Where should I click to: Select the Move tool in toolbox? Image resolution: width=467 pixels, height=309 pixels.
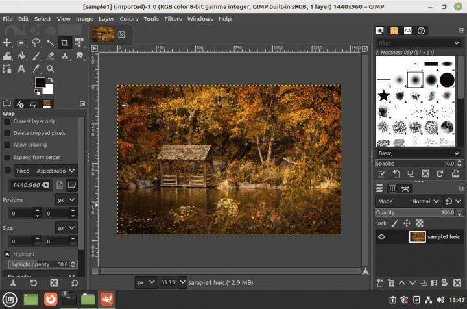pyautogui.click(x=7, y=43)
